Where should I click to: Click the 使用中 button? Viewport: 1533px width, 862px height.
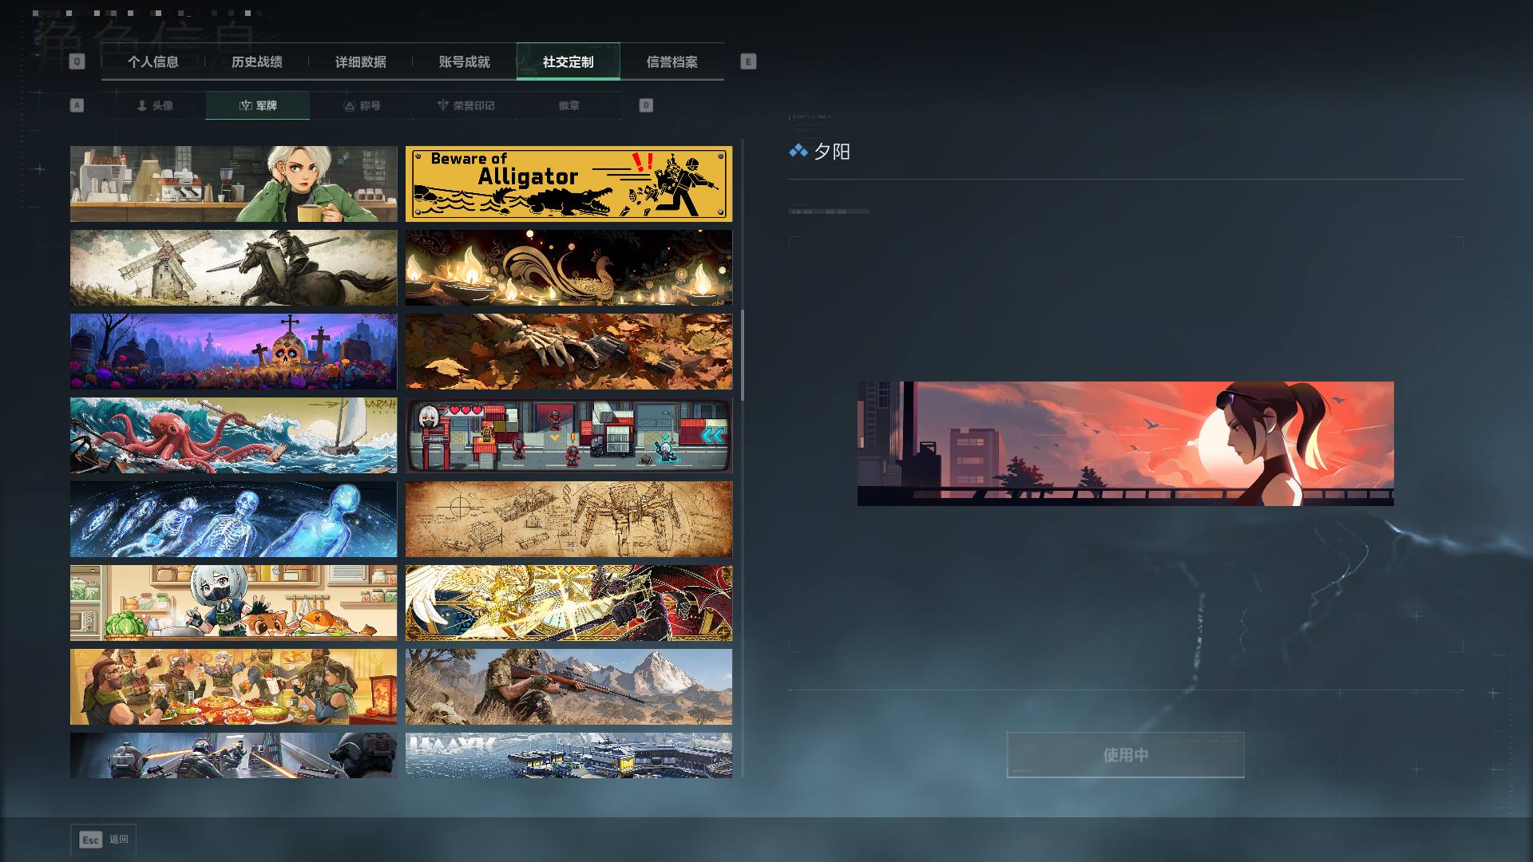[x=1125, y=754]
